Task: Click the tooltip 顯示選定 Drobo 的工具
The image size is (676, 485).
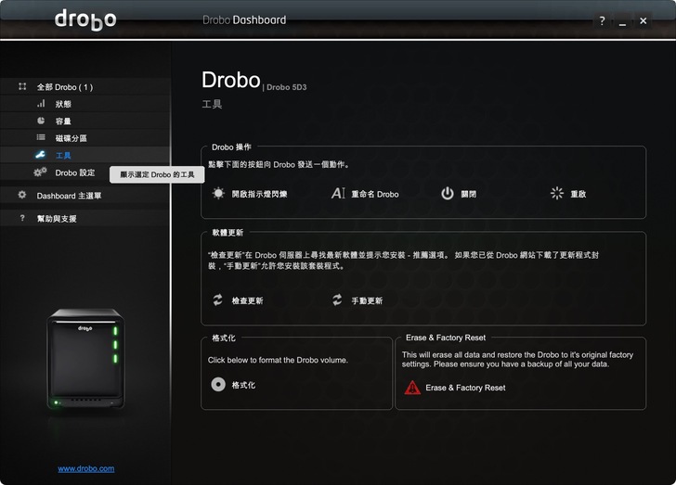Action: 157,174
